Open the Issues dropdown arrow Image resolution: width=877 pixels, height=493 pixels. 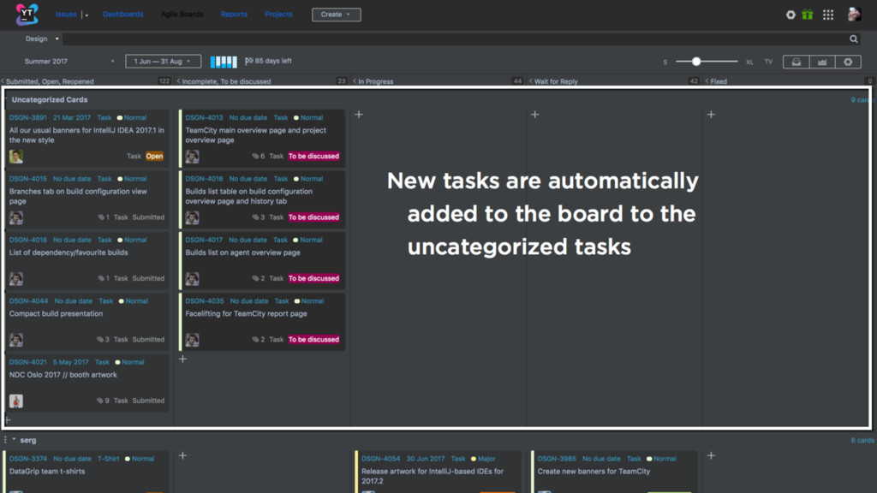87,15
